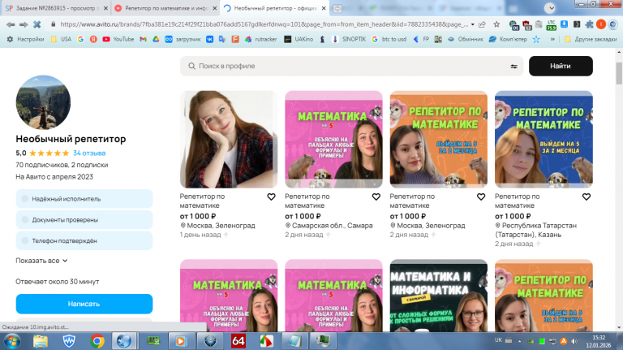Click the share page icon in address bar
The width and height of the screenshot is (623, 350).
[x=483, y=24]
